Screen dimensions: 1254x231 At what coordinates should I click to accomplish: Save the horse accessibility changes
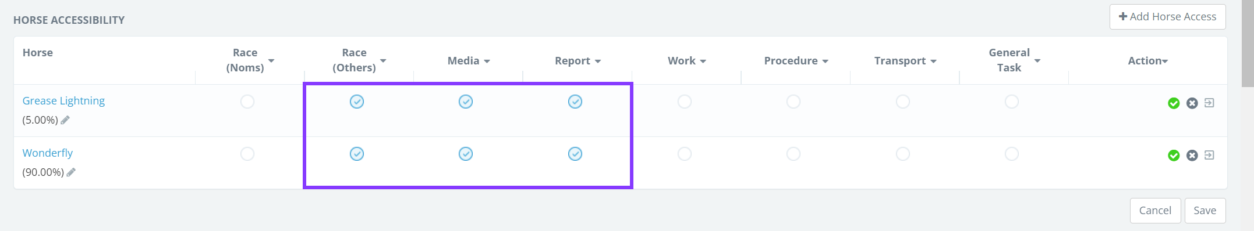1205,211
